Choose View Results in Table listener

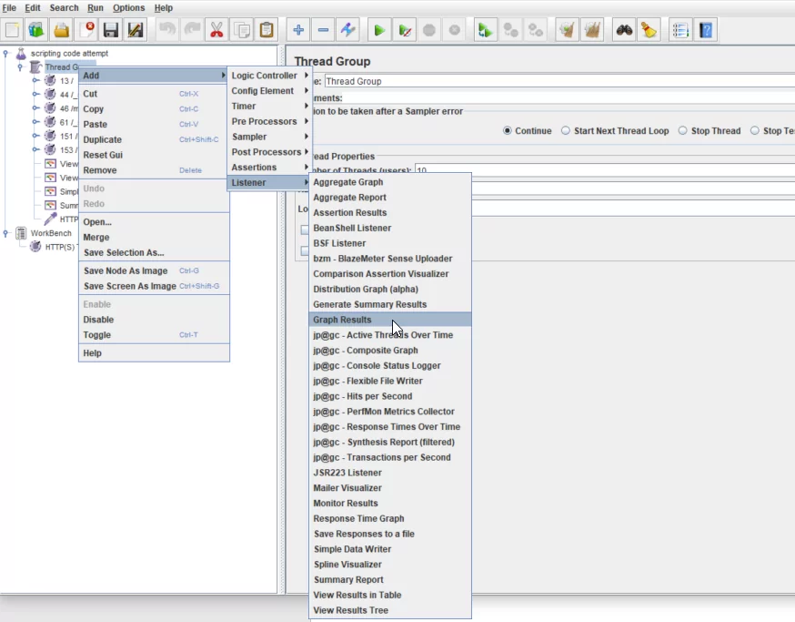(x=390, y=595)
